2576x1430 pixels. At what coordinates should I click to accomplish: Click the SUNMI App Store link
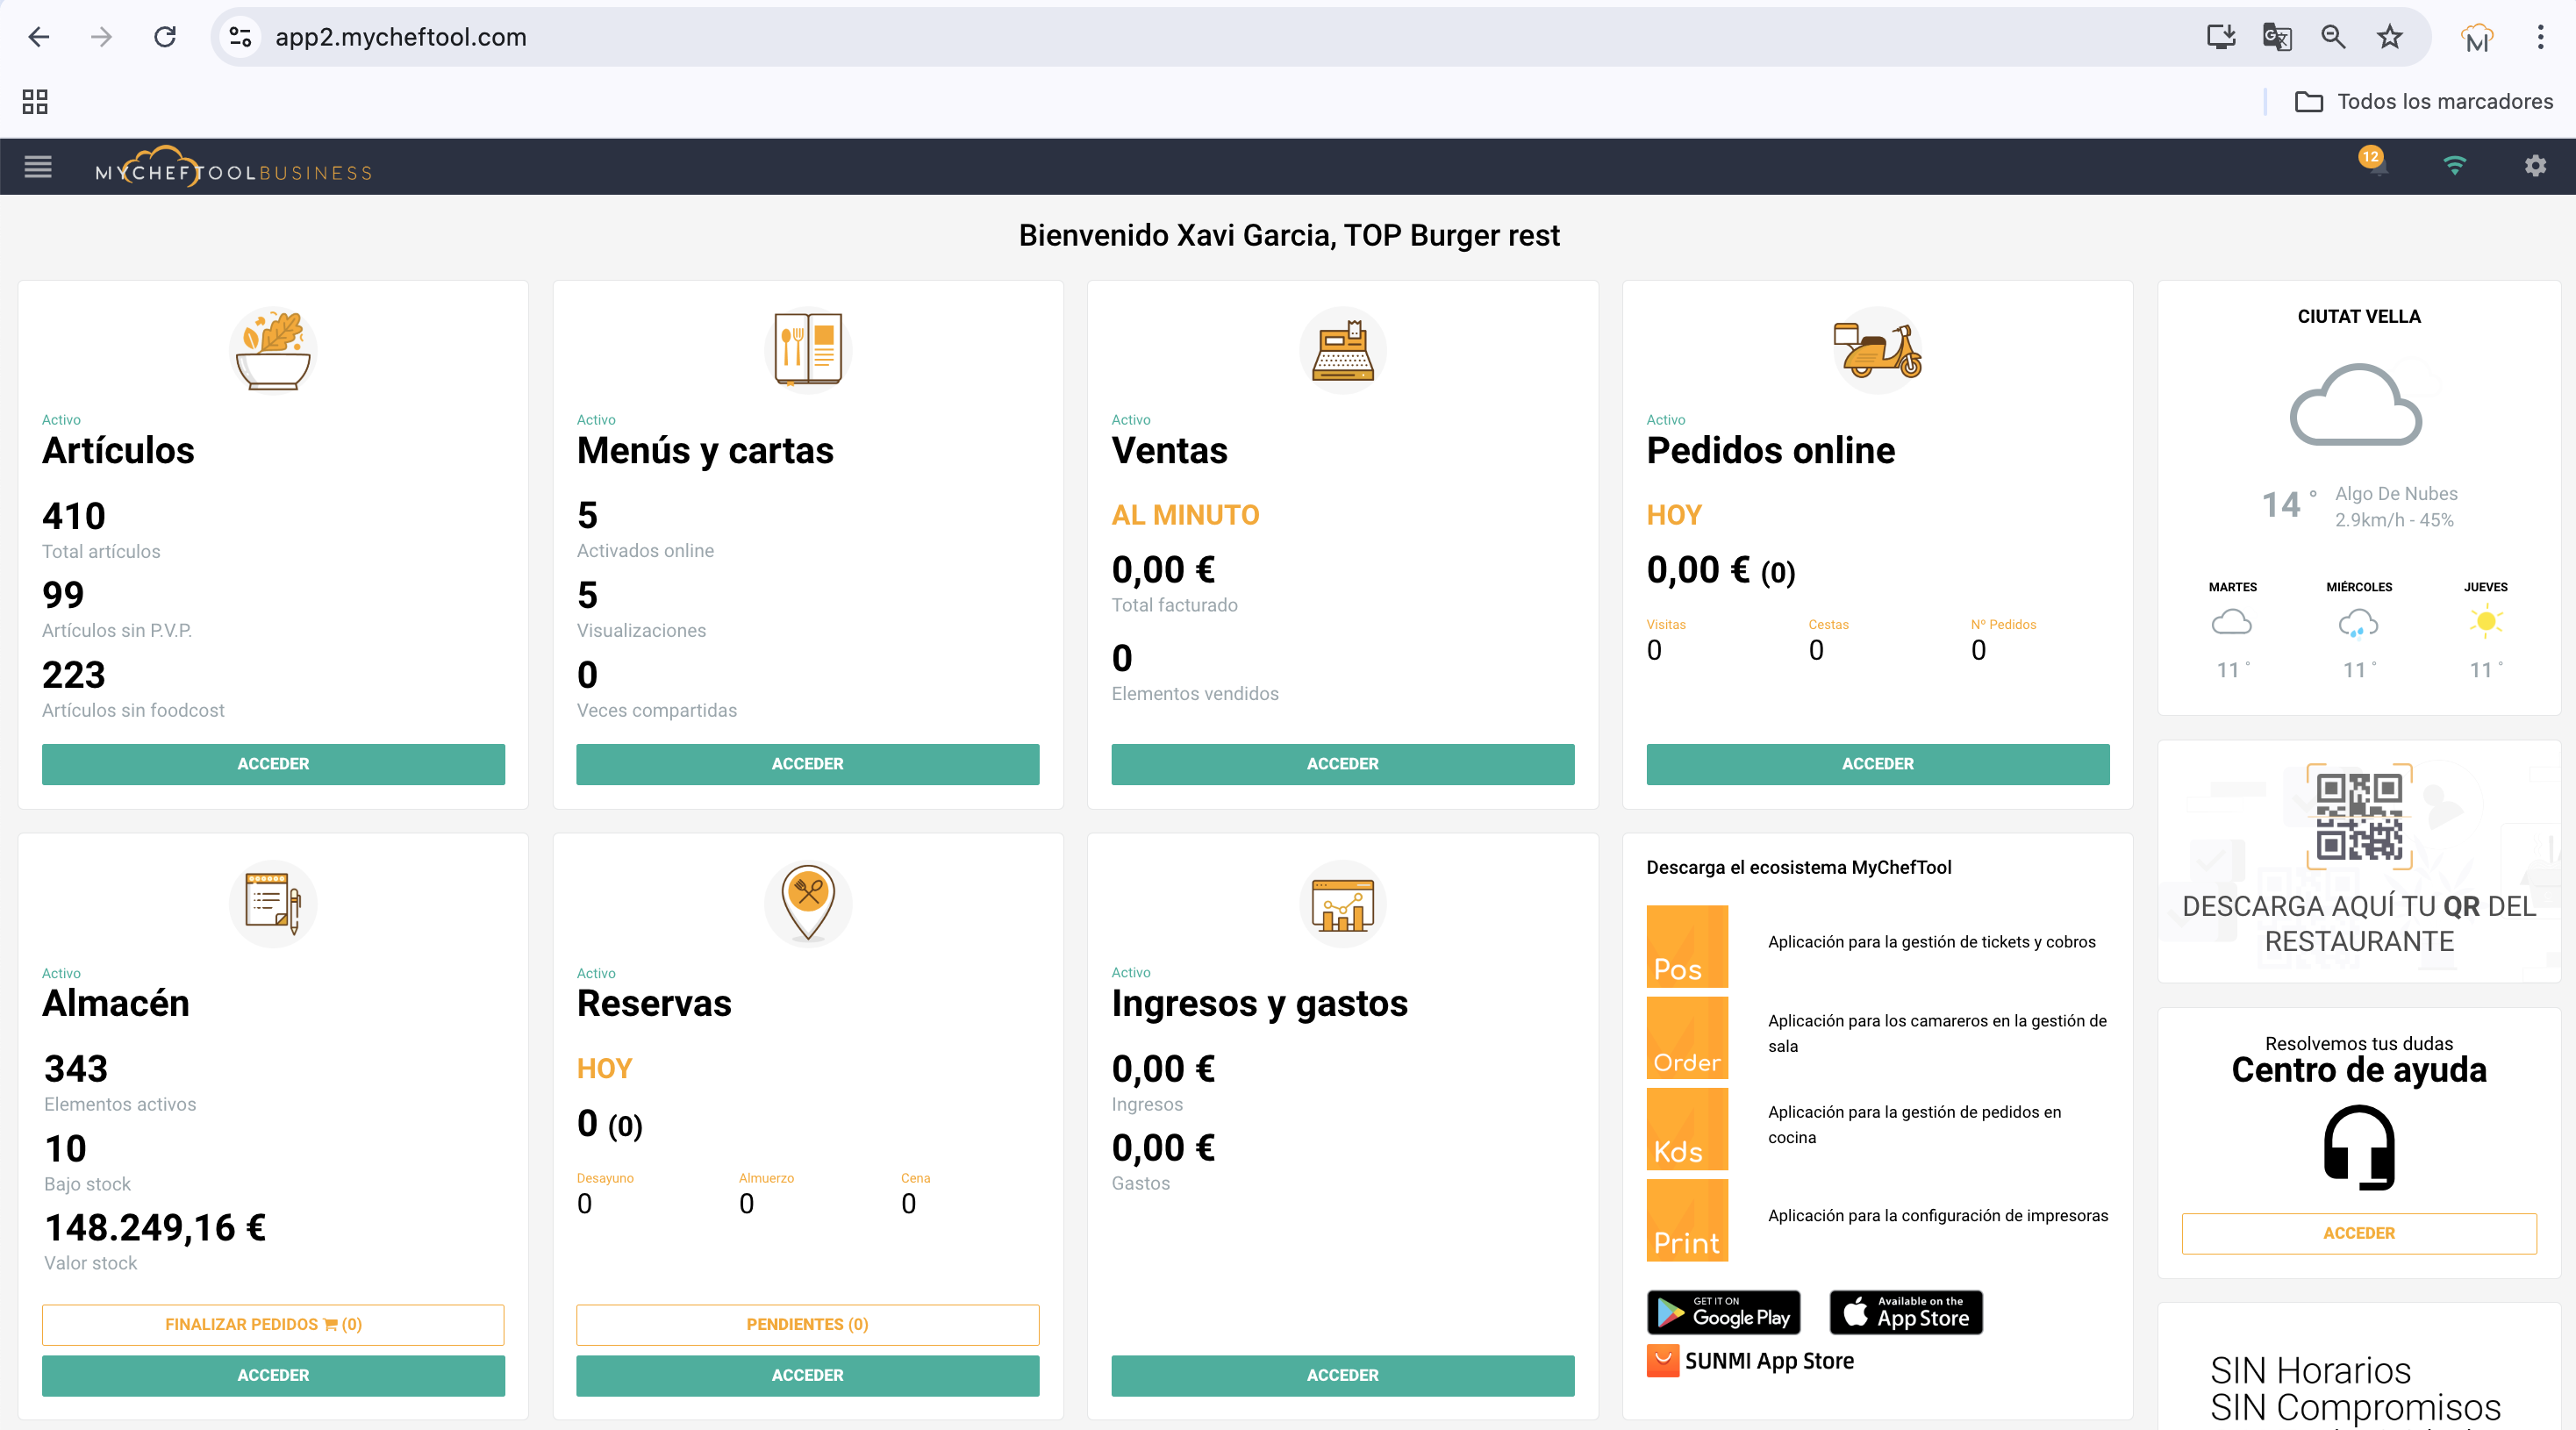pyautogui.click(x=1752, y=1361)
